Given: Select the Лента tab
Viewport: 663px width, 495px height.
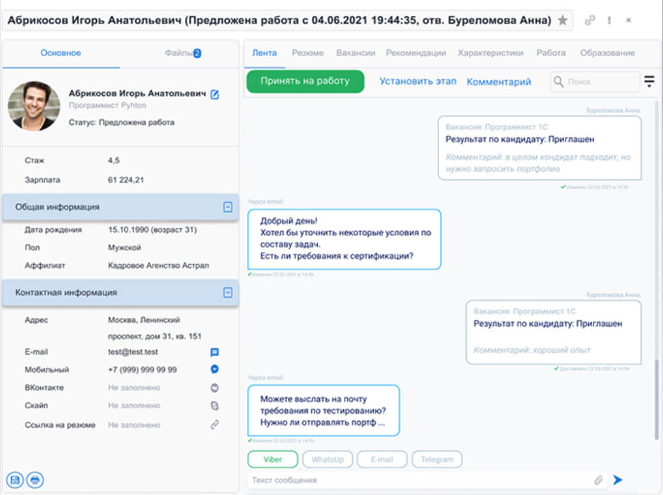Looking at the screenshot, I should click(x=264, y=53).
